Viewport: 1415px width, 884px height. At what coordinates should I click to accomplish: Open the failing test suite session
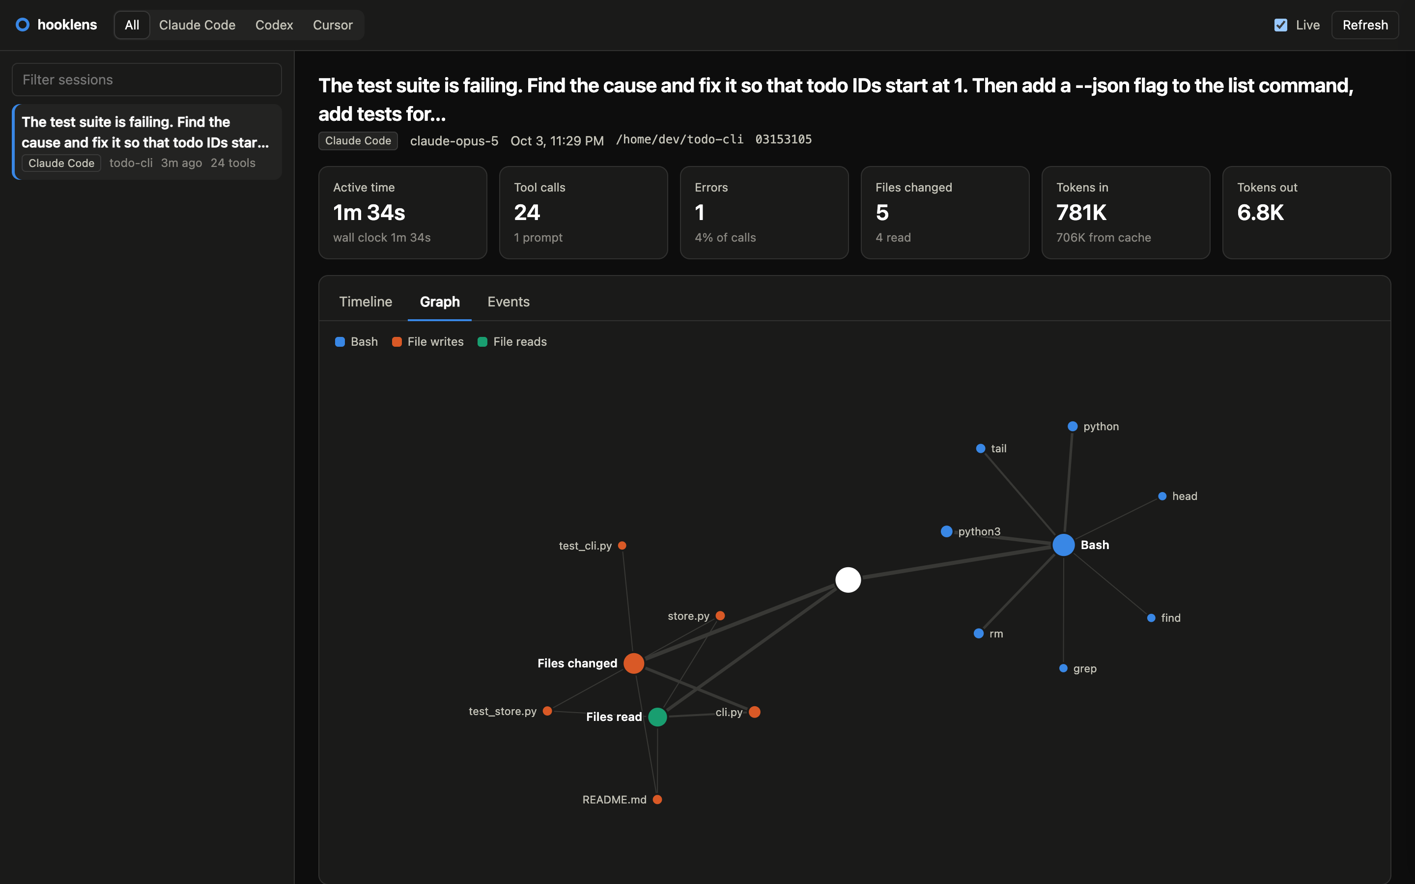coord(147,142)
